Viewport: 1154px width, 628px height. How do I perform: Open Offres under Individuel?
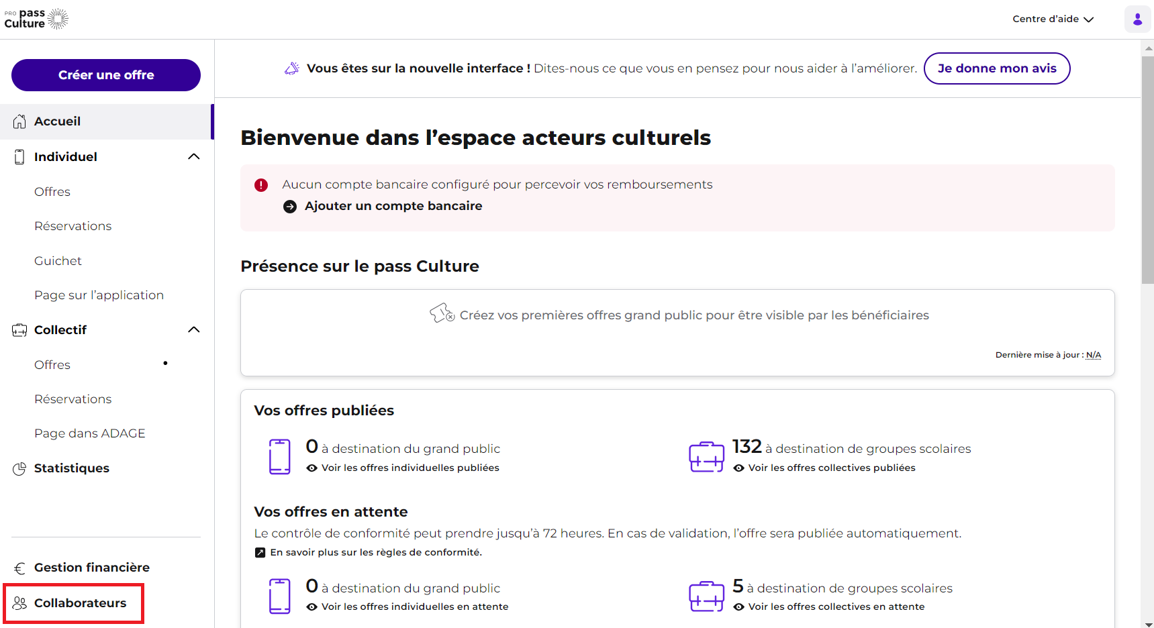pos(52,192)
